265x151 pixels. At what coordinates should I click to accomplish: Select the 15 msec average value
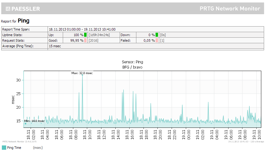click(x=55, y=46)
